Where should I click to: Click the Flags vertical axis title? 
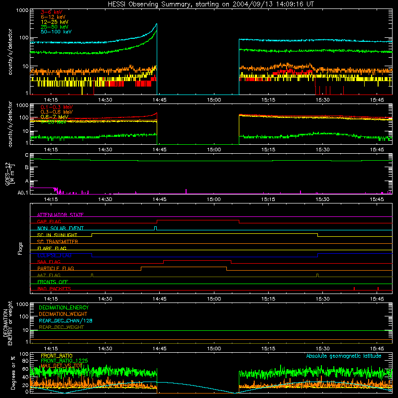[20, 248]
